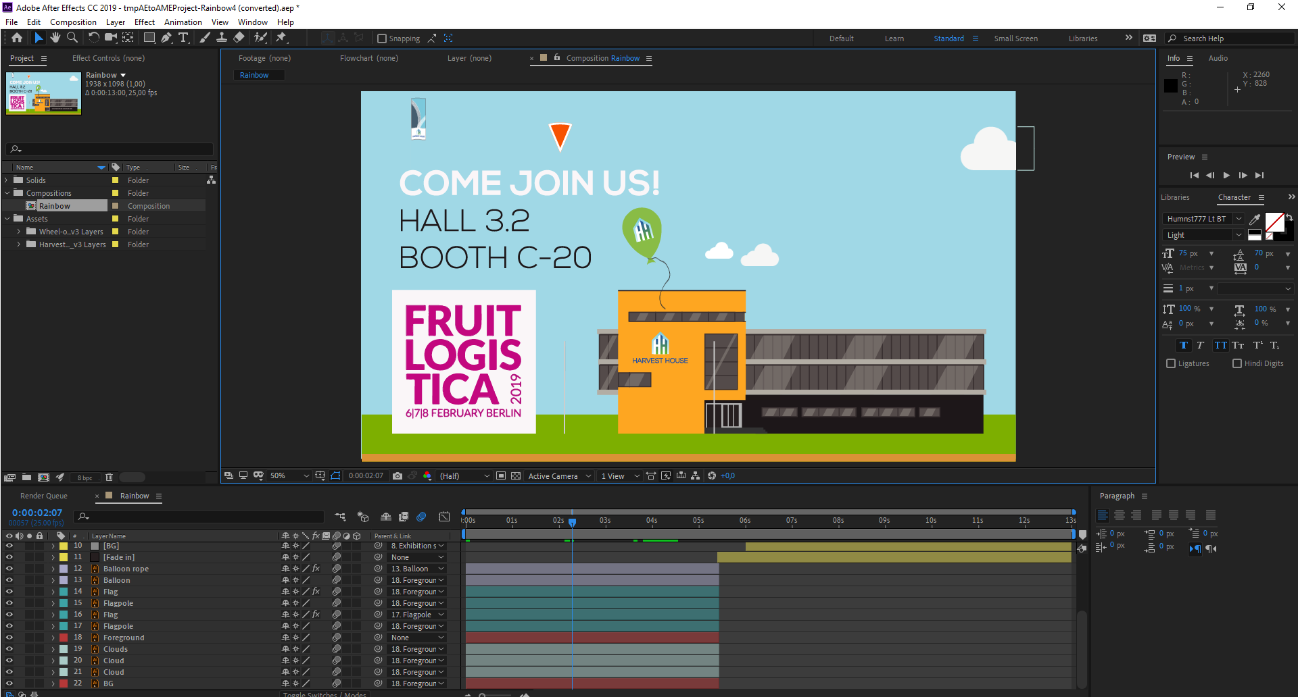1298x697 pixels.
Task: Delete selected project item with trash icon
Action: [x=109, y=477]
